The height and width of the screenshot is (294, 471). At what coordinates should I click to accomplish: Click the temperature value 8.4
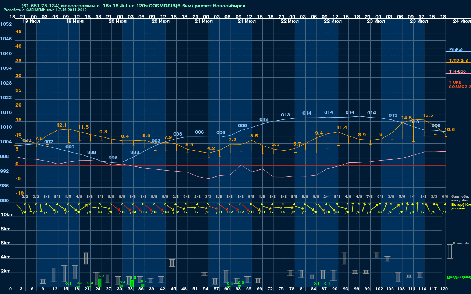tap(125, 136)
